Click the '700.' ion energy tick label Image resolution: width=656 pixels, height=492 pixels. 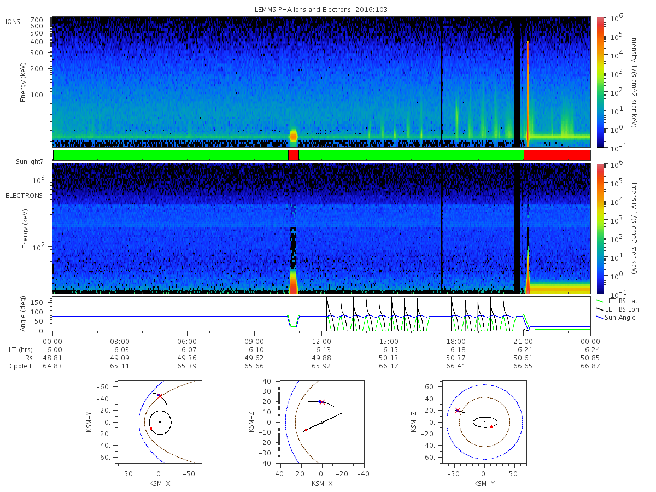[x=37, y=19]
